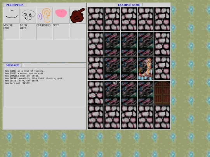
Task: Click message line 'You [FEEL] firm, wet stuff.'
Action: point(22,81)
